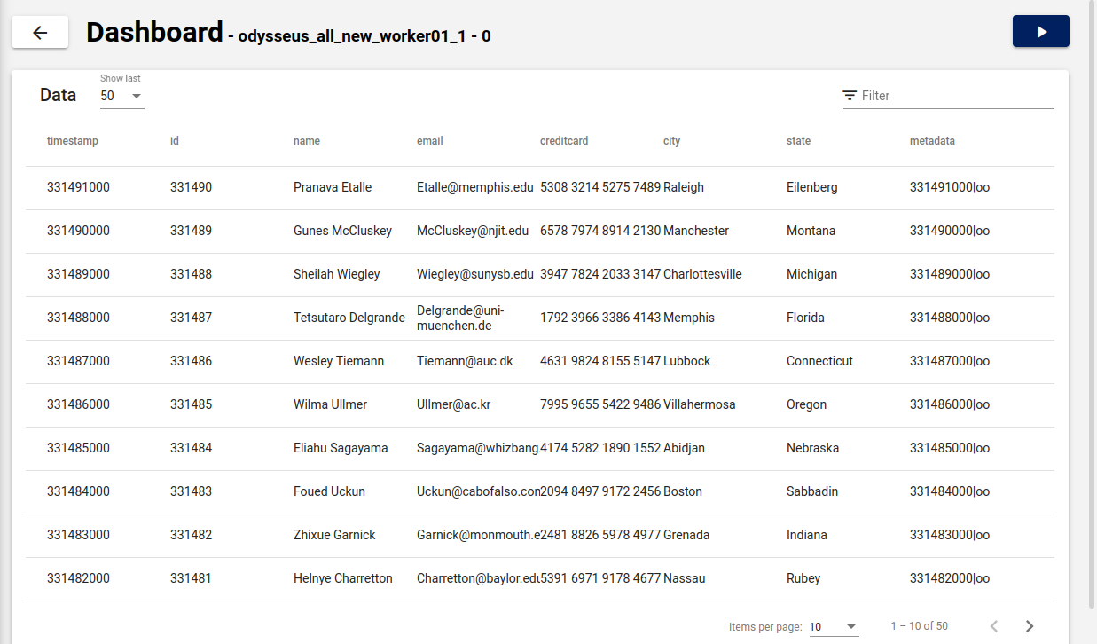Click the filter list icon
This screenshot has width=1097, height=644.
coord(850,96)
